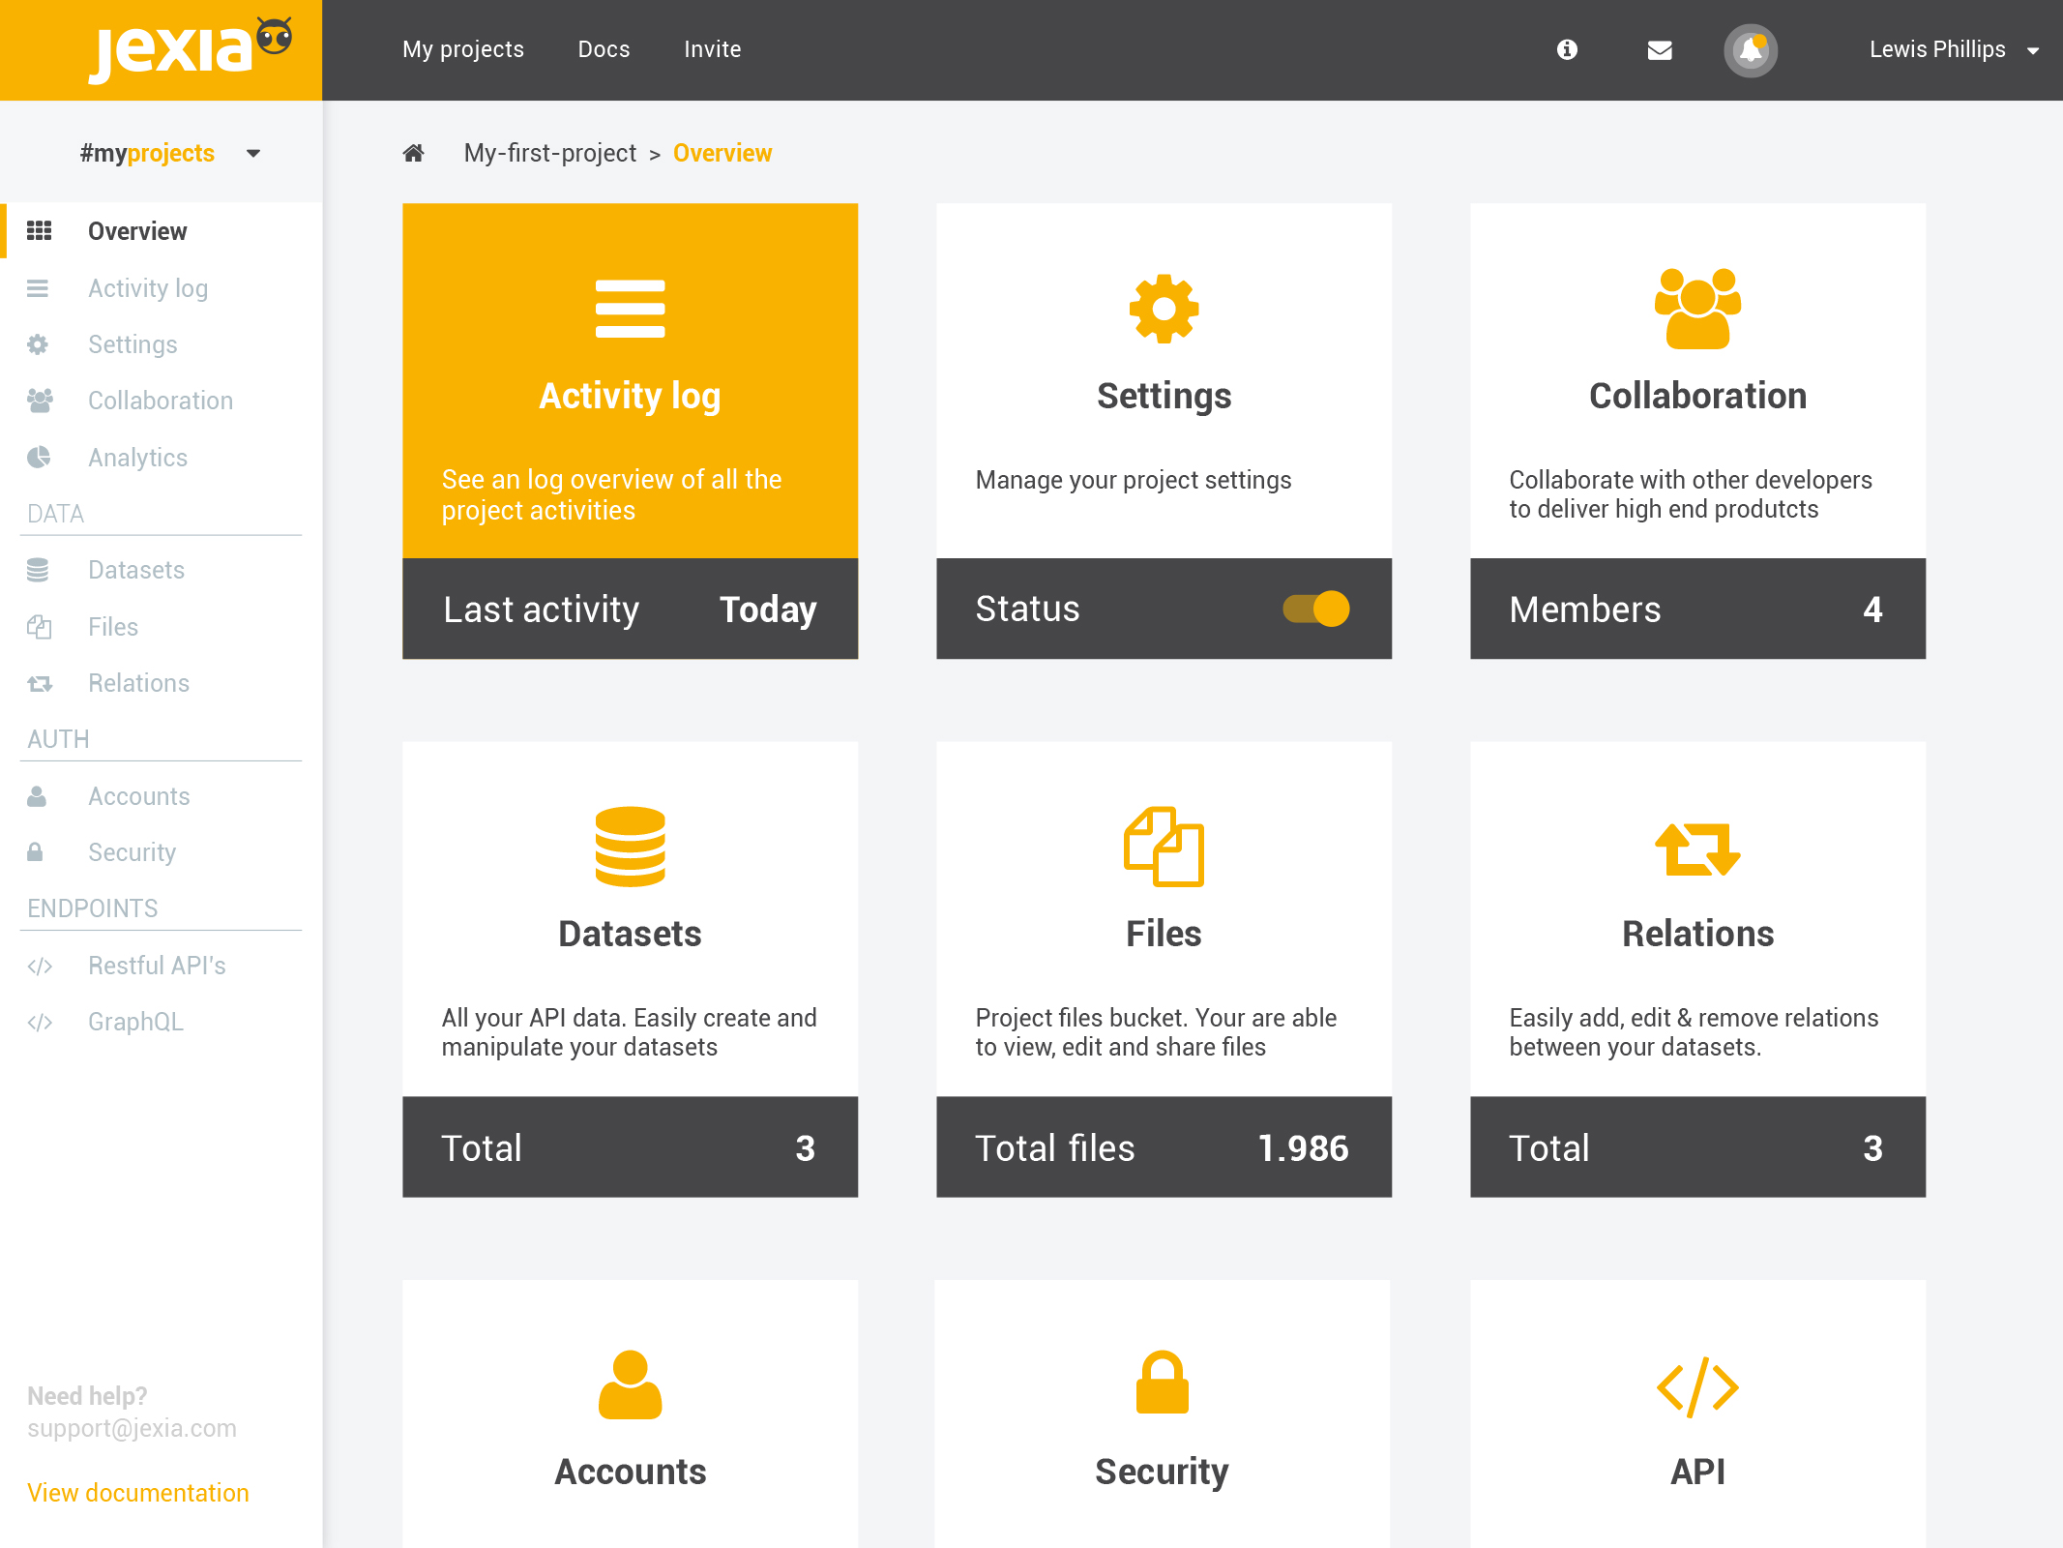The width and height of the screenshot is (2063, 1548).
Task: Open the mail envelope icon
Action: click(1660, 50)
